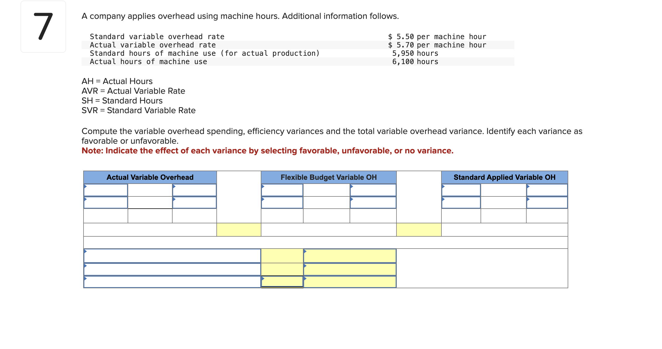Open first-row left dropdown under Actual Variable Overhead
This screenshot has height=349, width=662.
pos(105,190)
